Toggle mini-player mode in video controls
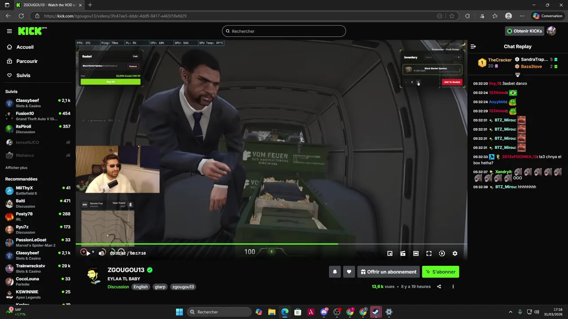The width and height of the screenshot is (568, 319). pyautogui.click(x=390, y=253)
